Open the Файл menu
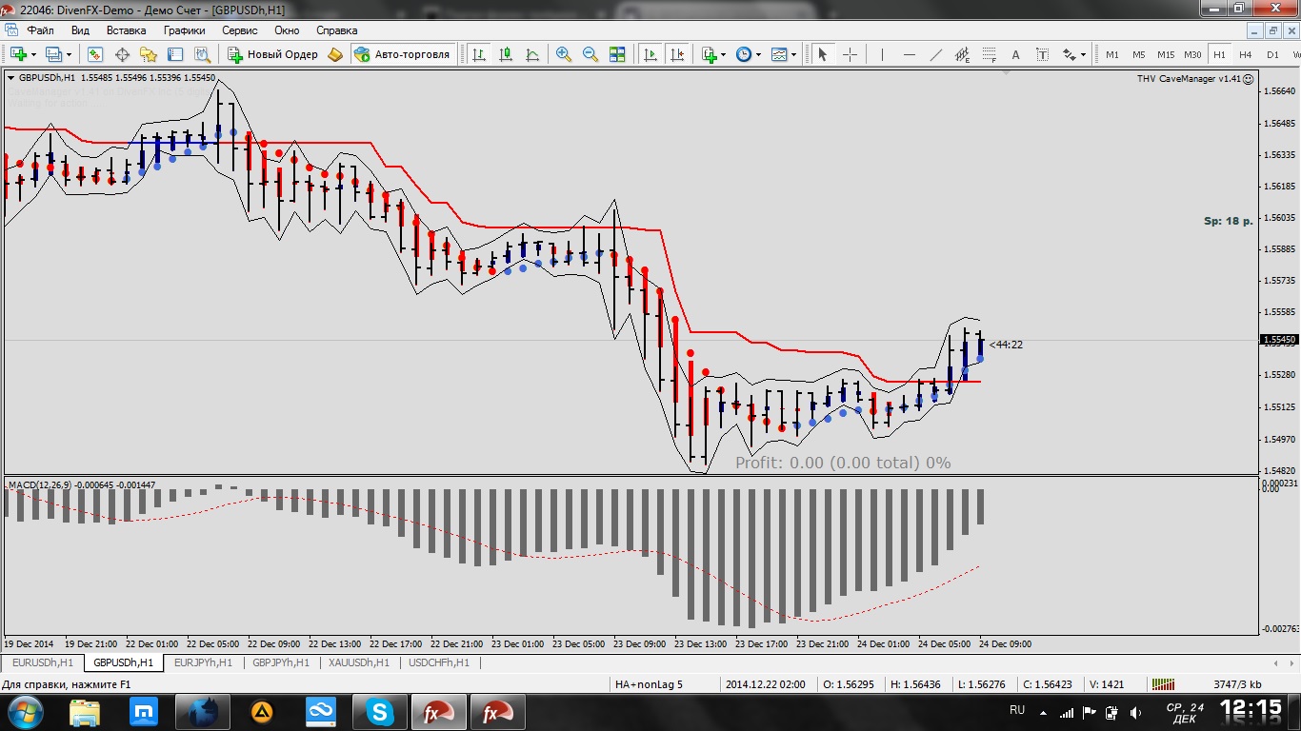 41,30
